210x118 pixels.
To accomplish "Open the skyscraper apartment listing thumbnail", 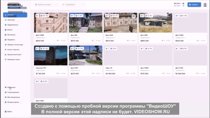I will coord(51,55).
